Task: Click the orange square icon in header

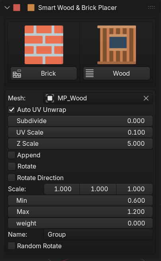Action: coord(31,8)
